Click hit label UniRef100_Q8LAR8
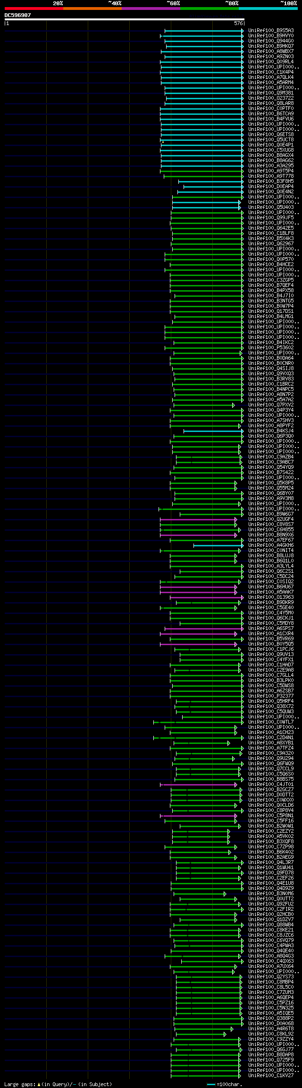Screen dimensions: 302x1088 pyautogui.click(x=271, y=104)
